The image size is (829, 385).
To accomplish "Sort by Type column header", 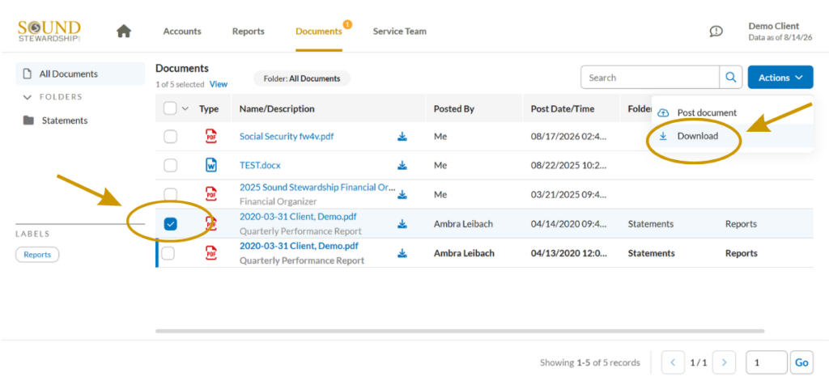I will click(x=209, y=109).
